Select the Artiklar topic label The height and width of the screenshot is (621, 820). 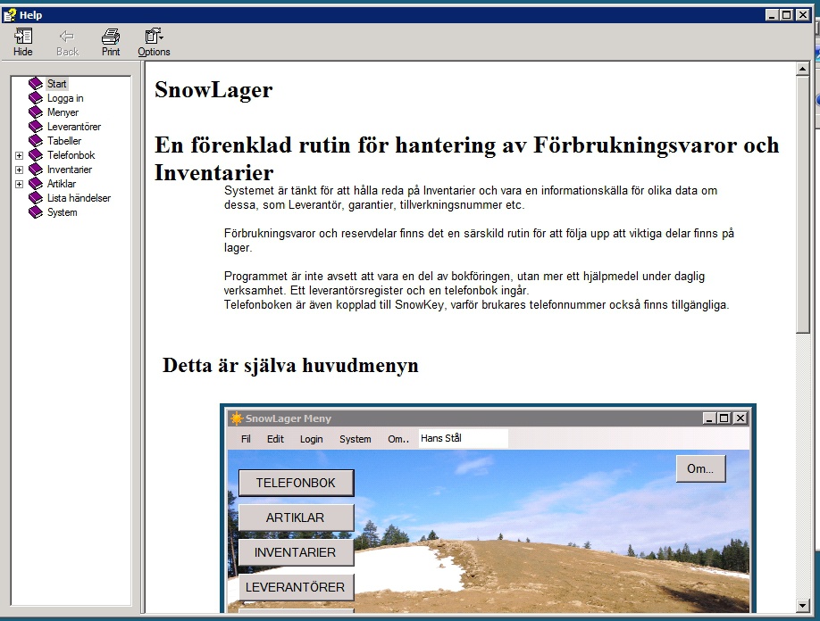click(x=61, y=184)
